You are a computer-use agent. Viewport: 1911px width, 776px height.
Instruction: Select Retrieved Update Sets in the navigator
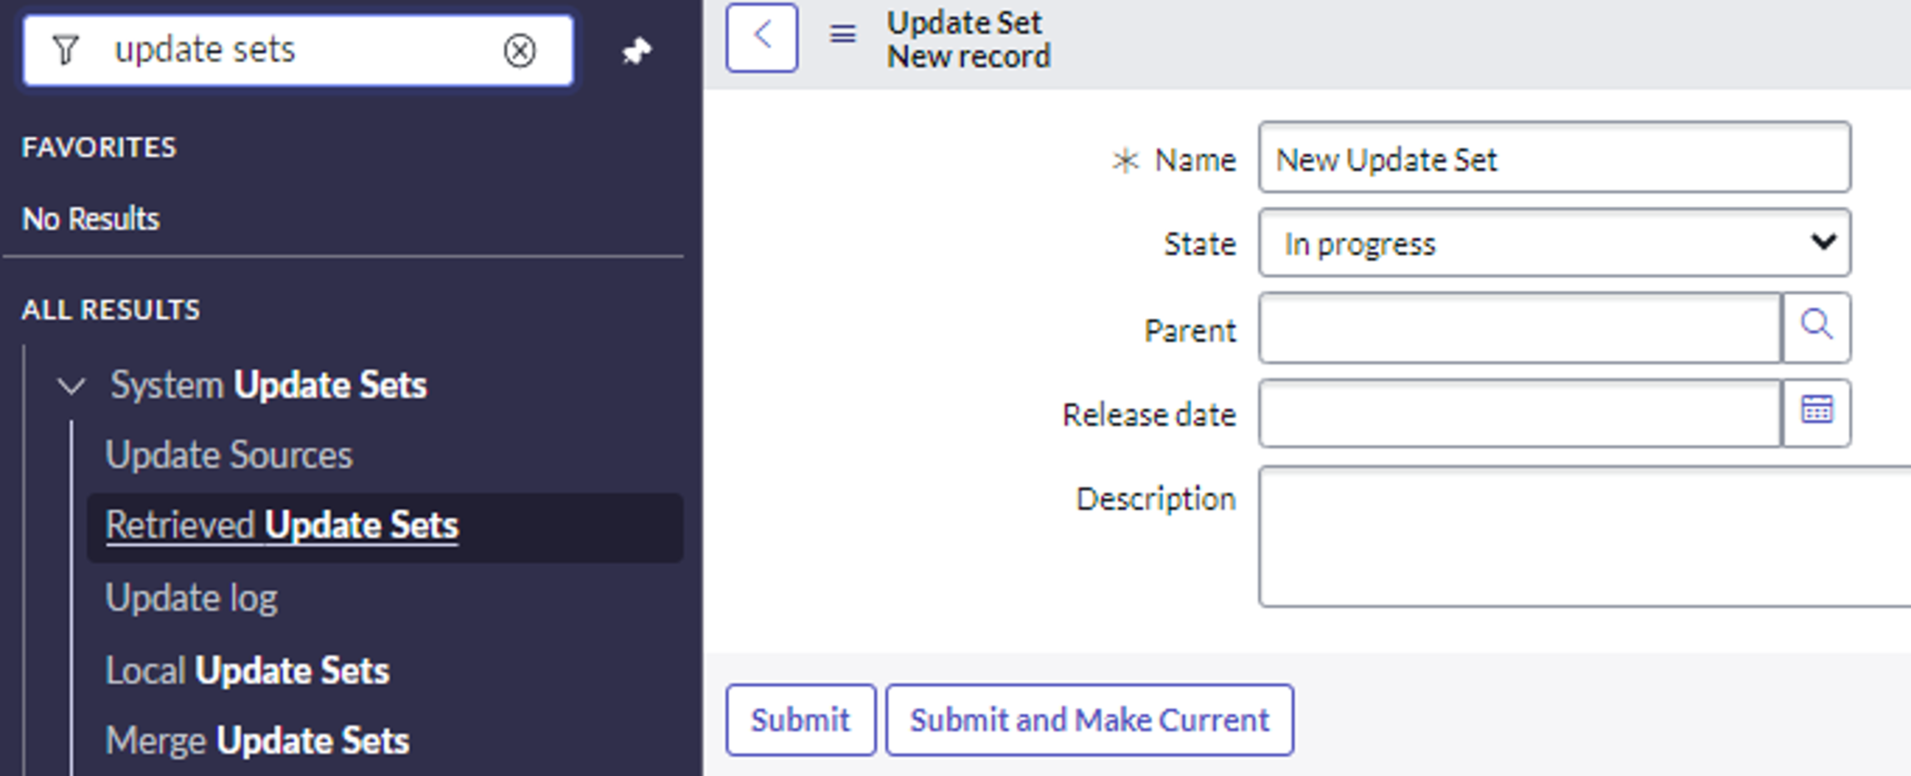click(x=283, y=525)
